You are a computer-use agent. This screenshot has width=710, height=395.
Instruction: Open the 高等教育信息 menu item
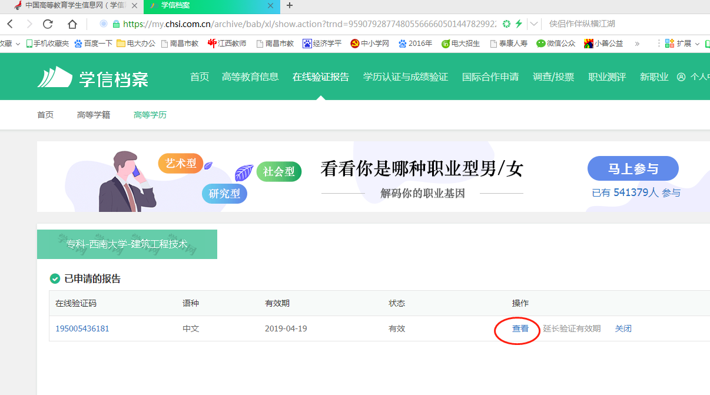(x=250, y=77)
